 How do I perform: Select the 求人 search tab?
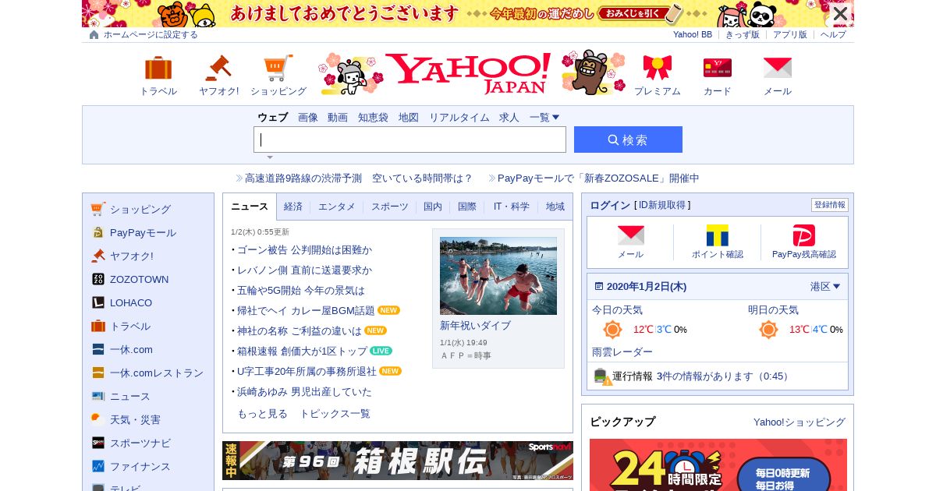click(509, 117)
